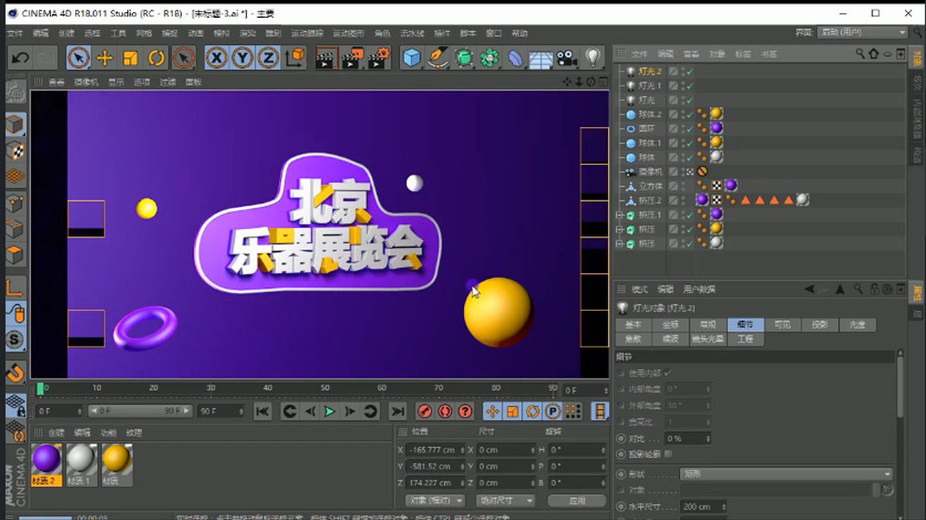Click the home icon in object manager

coord(873,54)
